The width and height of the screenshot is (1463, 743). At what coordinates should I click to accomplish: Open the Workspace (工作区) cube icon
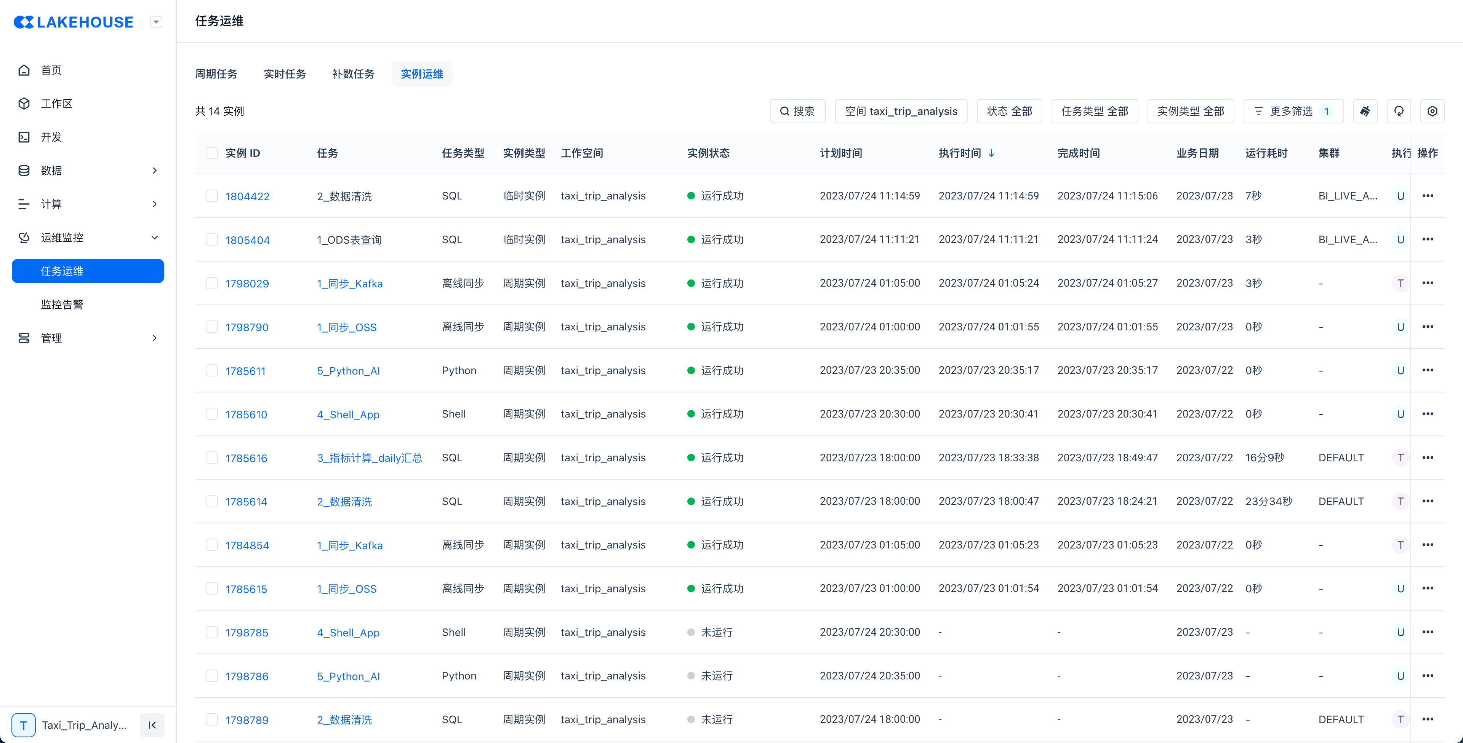[24, 104]
